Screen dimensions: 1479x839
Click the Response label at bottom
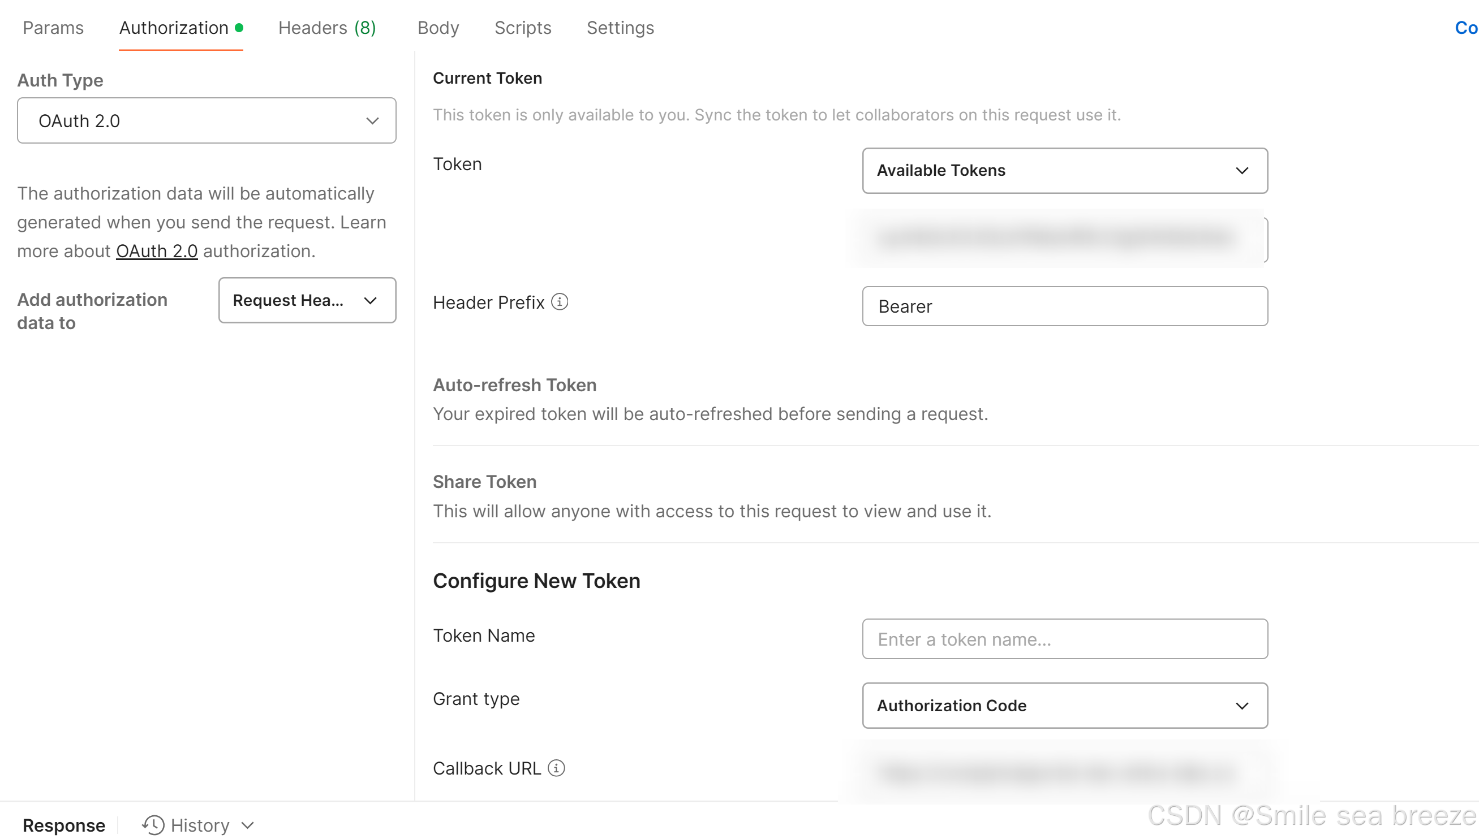[x=64, y=825]
